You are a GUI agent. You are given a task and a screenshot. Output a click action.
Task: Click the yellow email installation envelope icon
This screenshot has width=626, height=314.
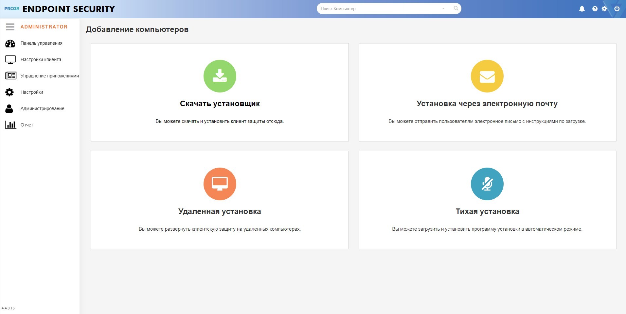(x=487, y=76)
